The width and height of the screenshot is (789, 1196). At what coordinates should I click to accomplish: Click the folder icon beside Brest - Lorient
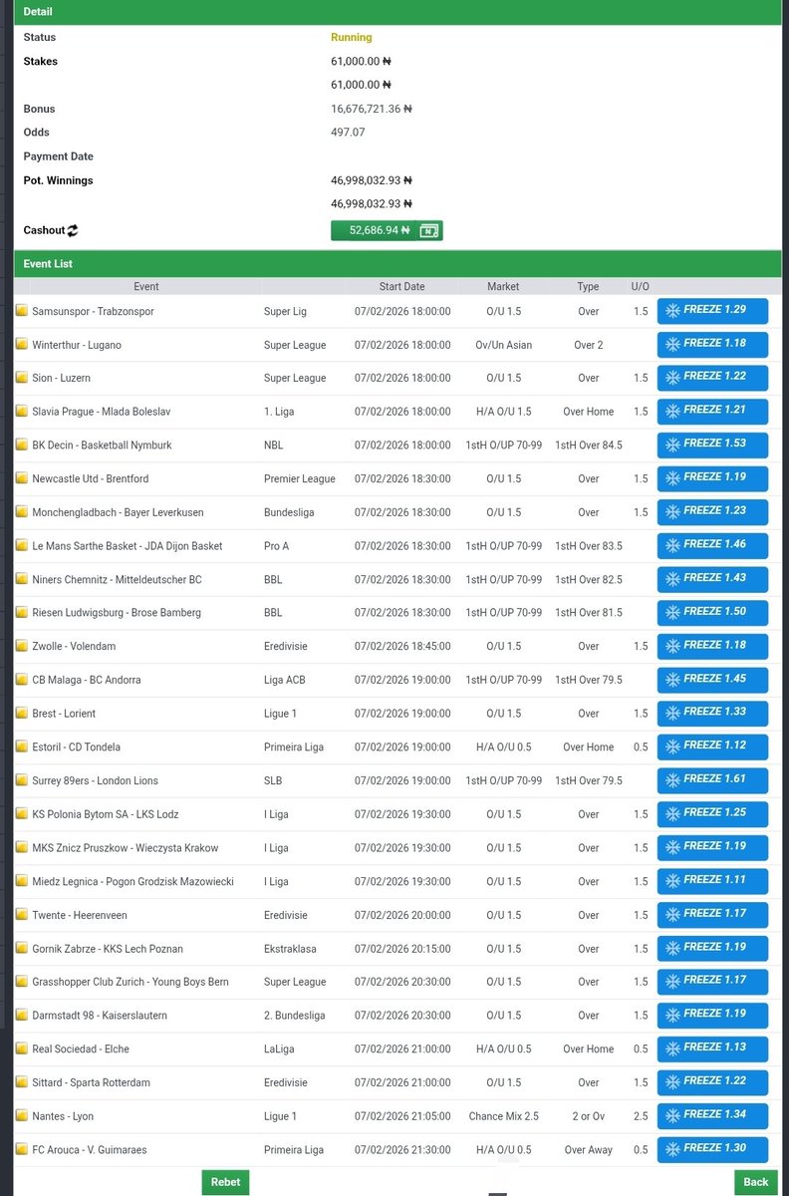tap(22, 714)
